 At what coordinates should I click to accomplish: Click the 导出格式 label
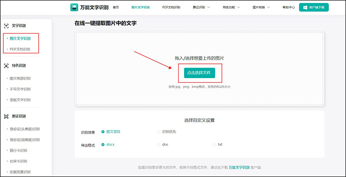[88, 145]
